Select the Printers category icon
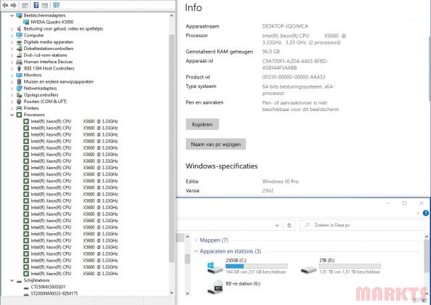The width and height of the screenshot is (431, 305). [x=19, y=108]
